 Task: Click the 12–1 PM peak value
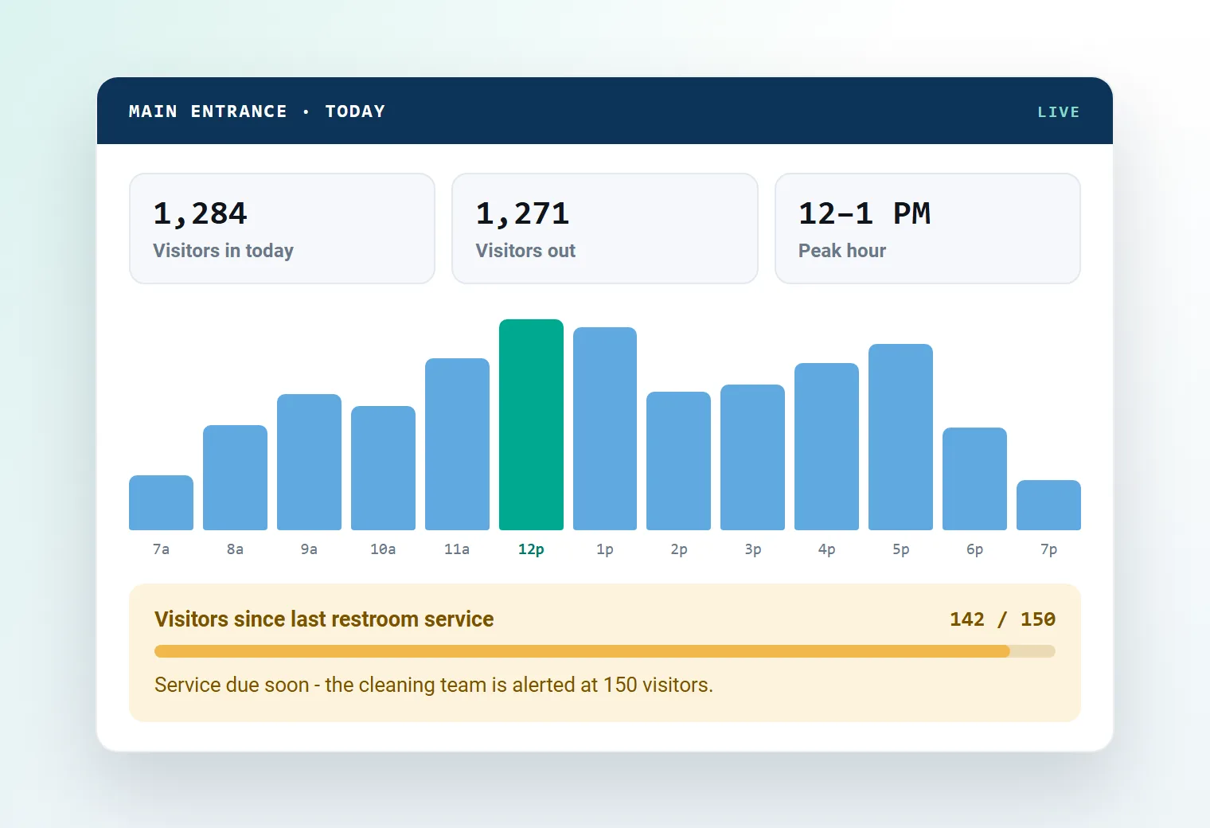point(865,213)
